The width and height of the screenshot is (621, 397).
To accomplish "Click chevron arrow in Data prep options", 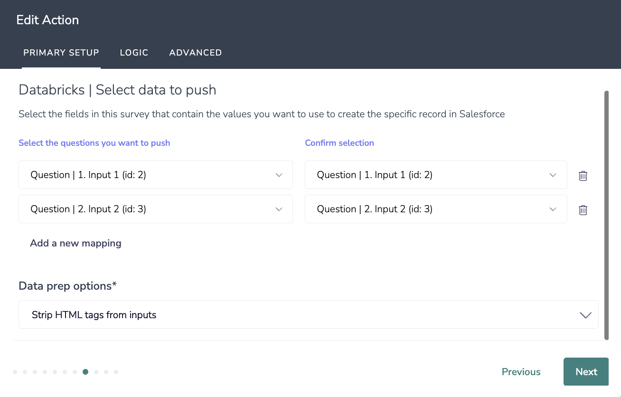I will tap(585, 315).
